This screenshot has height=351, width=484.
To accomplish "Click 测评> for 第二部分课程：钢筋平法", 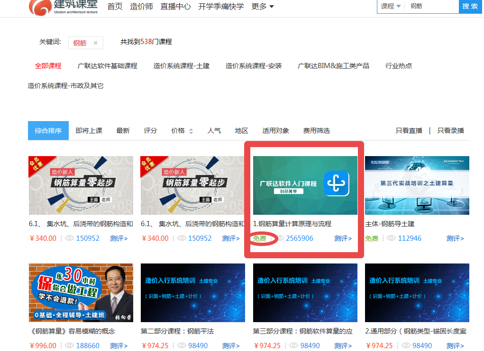I will (231, 345).
